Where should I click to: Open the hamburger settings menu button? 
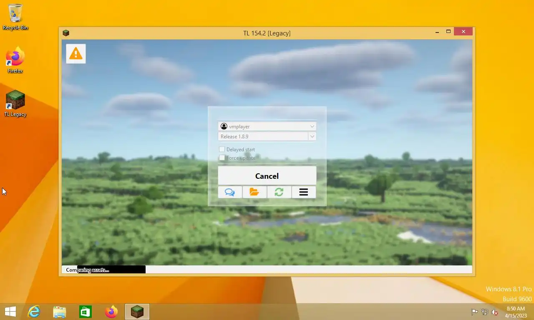click(x=304, y=192)
